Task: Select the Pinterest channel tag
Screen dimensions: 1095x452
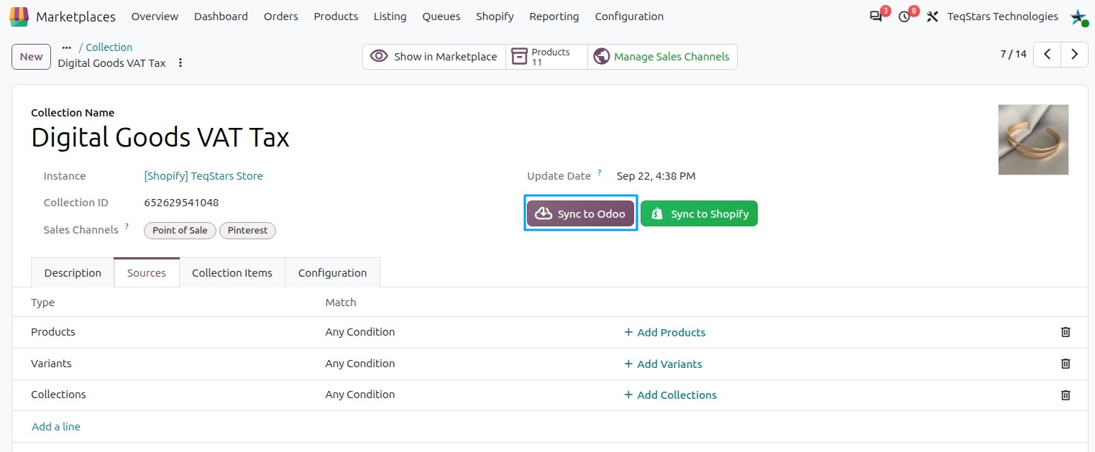Action: (x=247, y=231)
